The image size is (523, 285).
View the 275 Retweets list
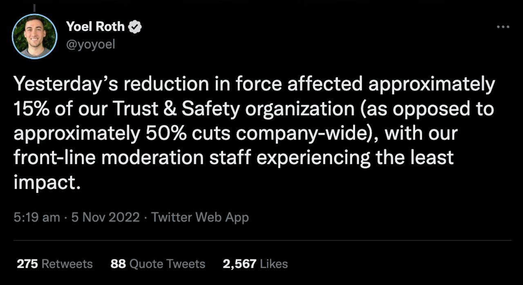pos(55,264)
